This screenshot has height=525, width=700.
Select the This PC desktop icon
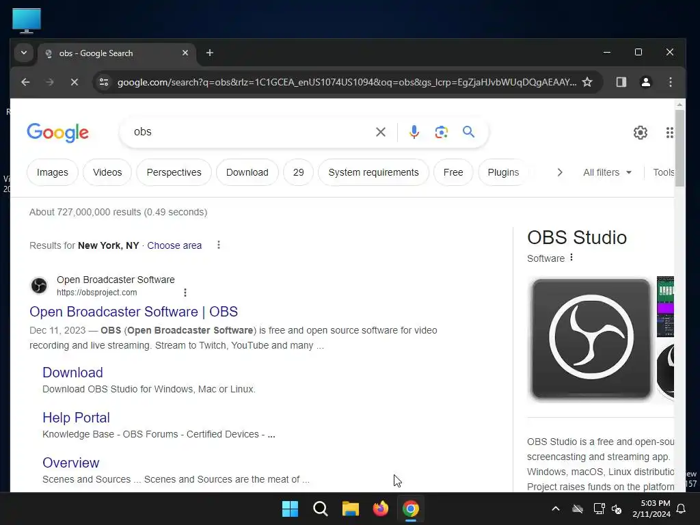[27, 21]
